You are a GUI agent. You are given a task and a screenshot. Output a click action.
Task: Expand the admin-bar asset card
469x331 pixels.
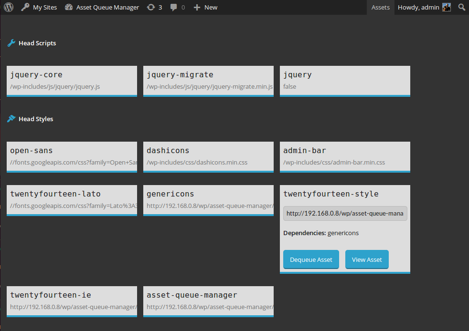coord(345,157)
